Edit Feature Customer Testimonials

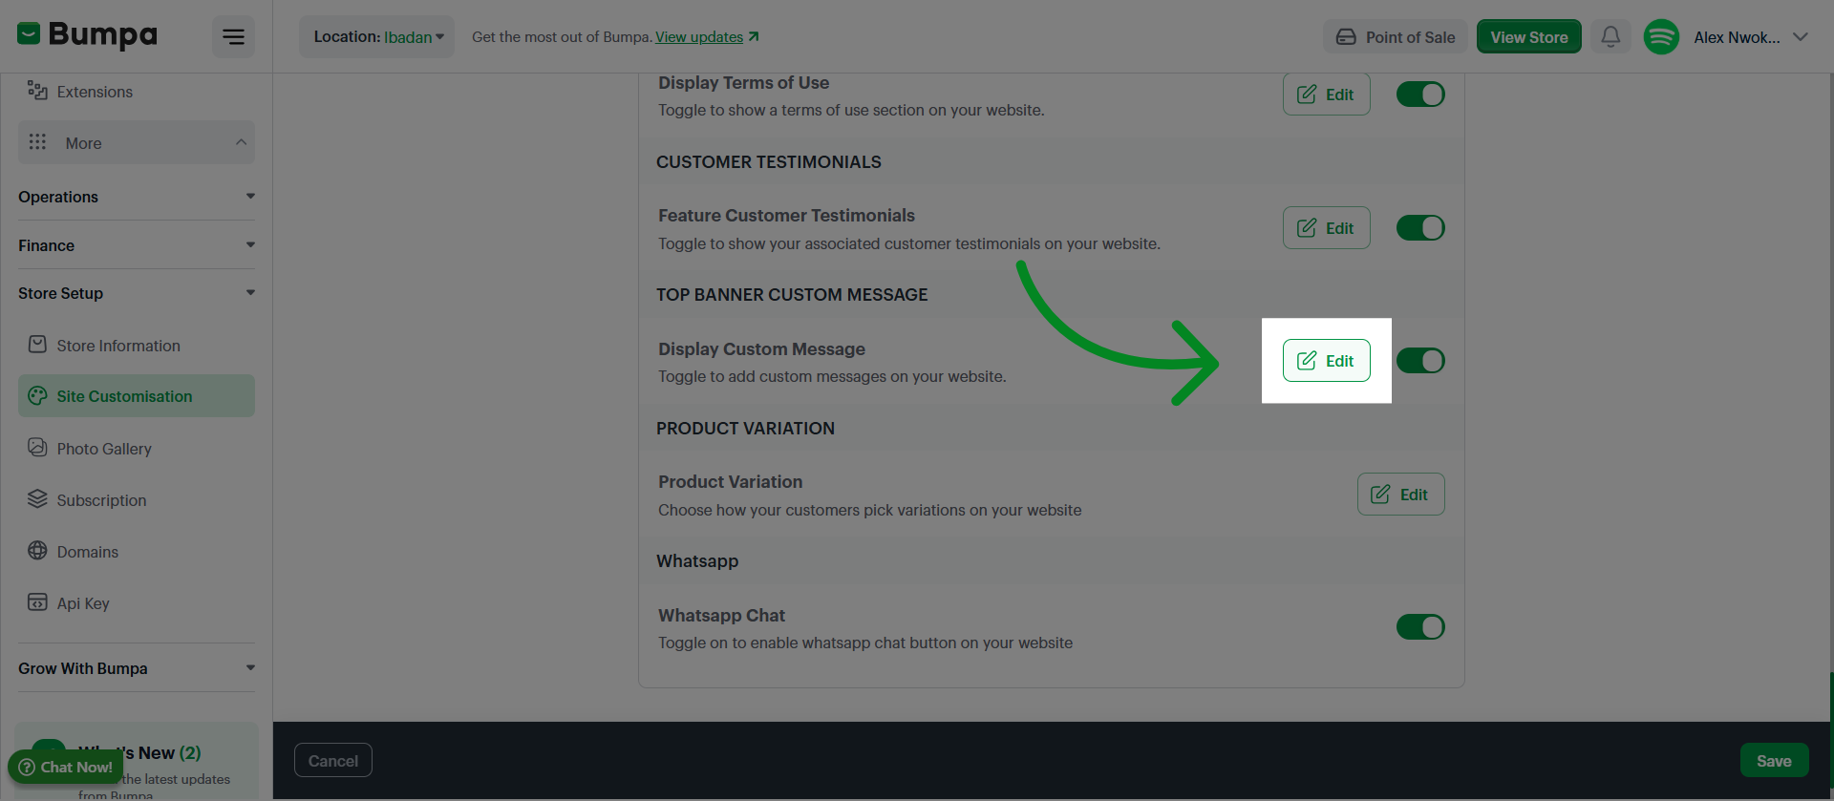coord(1327,228)
